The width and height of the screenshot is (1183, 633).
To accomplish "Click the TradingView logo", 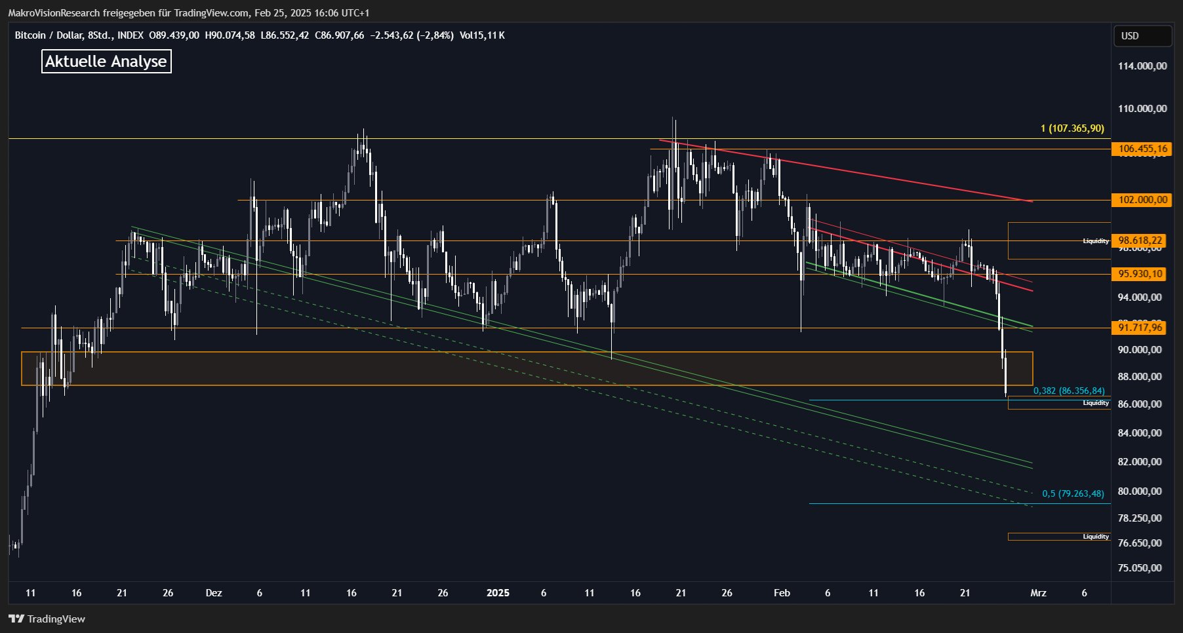I will click(x=47, y=619).
